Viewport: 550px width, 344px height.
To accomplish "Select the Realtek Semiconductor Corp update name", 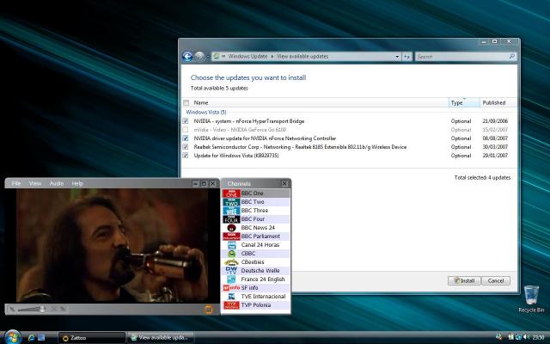I will pyautogui.click(x=300, y=147).
